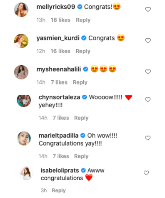165x198 pixels.
Task: Reply to yasmien_kurdi's comment
Action: click(83, 51)
